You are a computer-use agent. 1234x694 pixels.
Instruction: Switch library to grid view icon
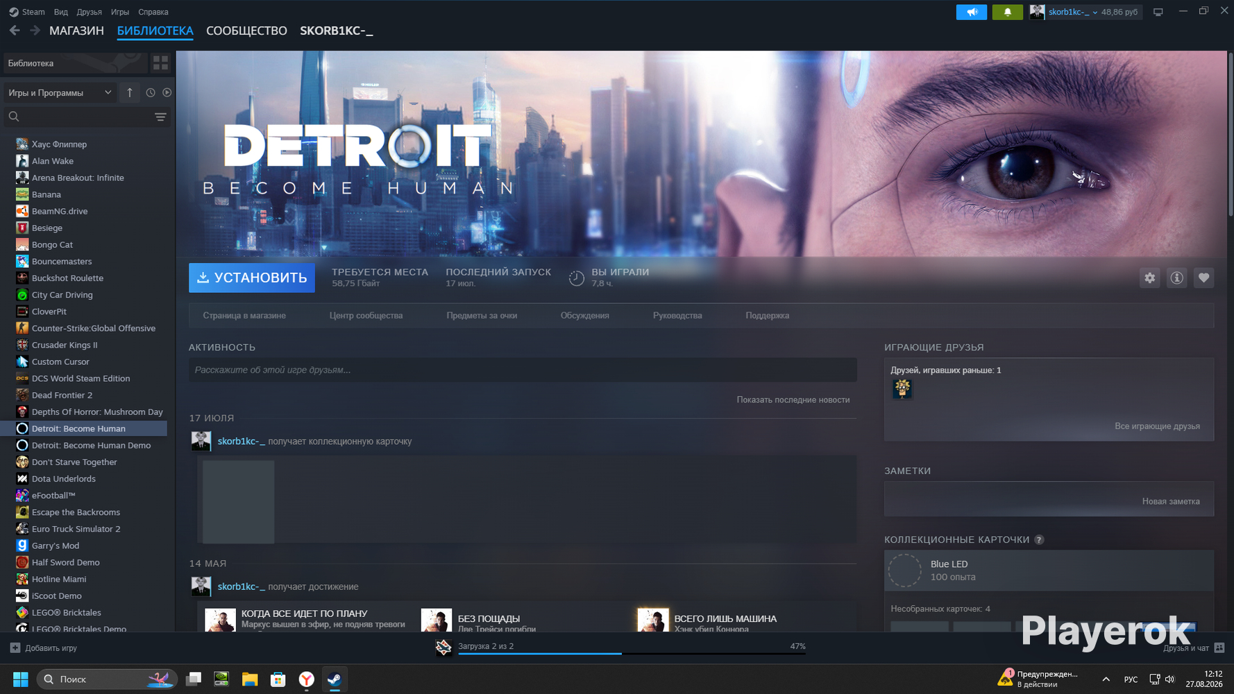(160, 63)
